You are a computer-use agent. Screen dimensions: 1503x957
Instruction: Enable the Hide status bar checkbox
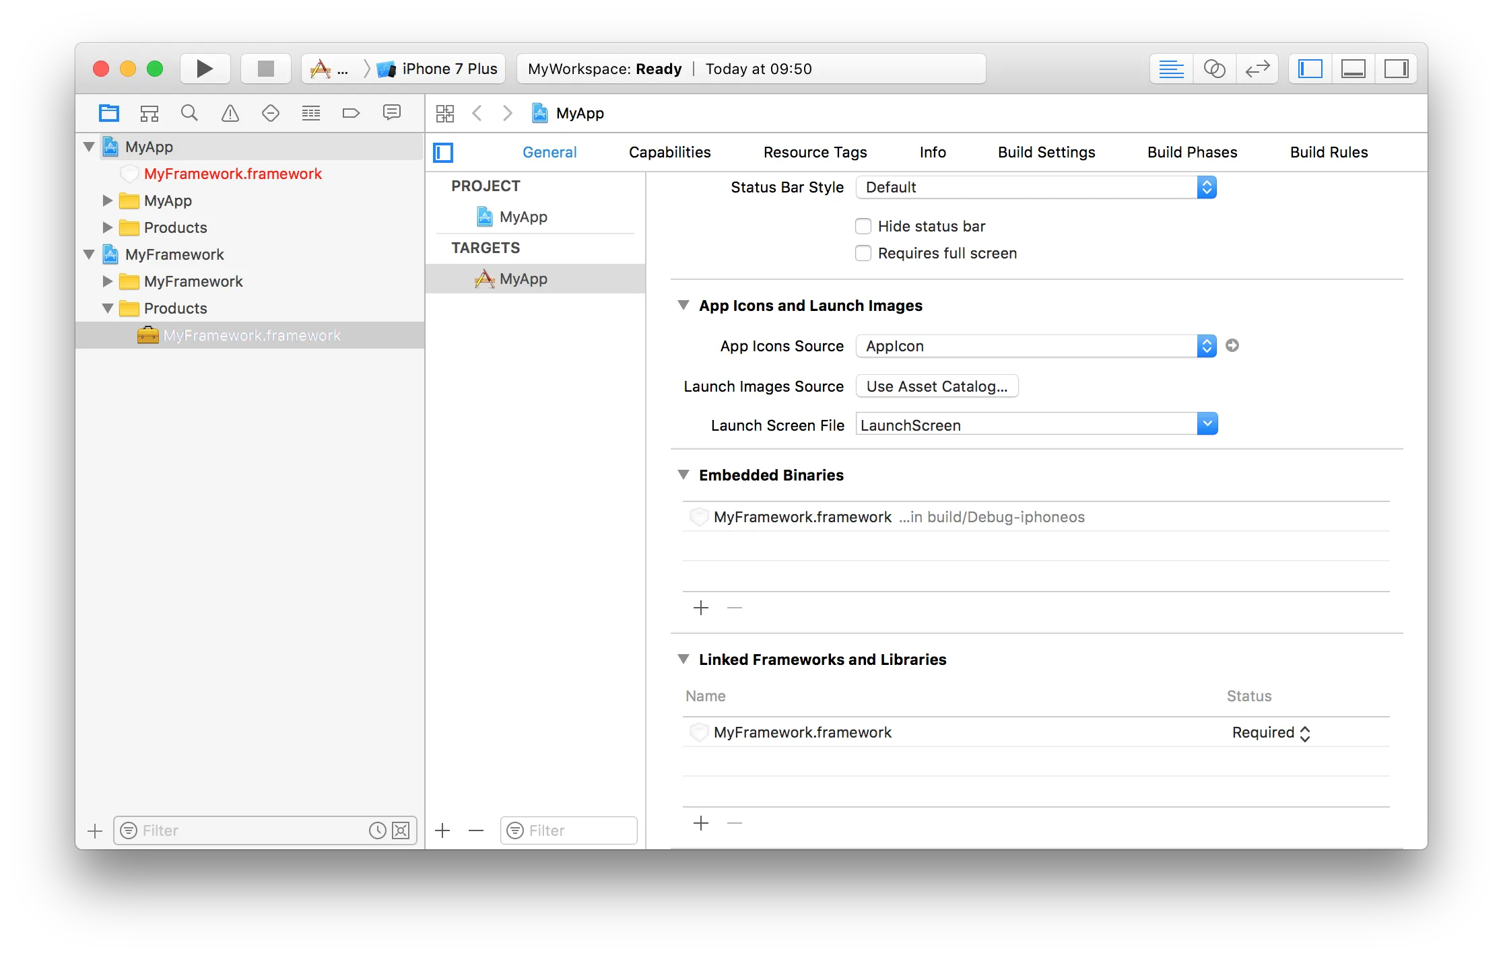[x=863, y=226]
